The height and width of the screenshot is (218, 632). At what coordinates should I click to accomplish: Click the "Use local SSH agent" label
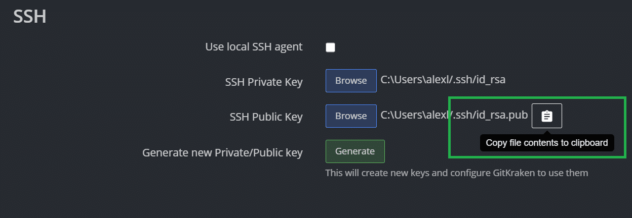coord(254,47)
